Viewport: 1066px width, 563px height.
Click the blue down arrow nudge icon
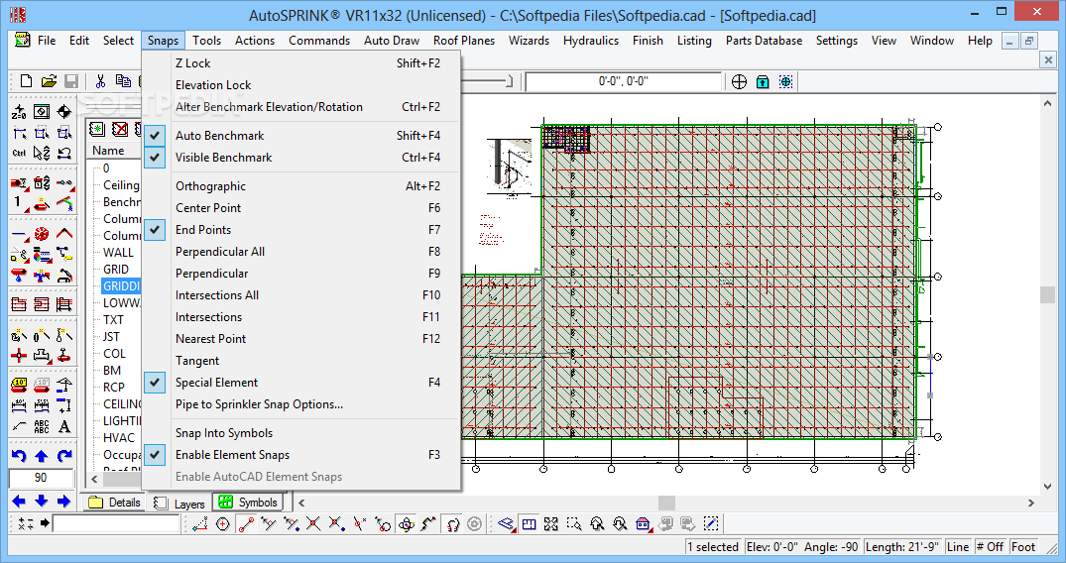tap(42, 502)
